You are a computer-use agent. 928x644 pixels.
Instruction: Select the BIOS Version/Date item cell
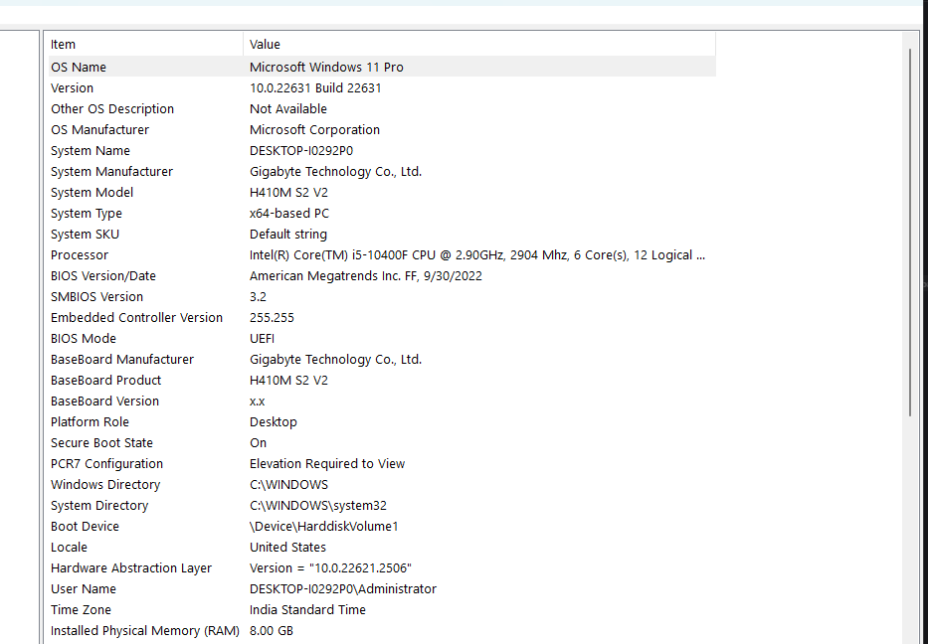(x=103, y=276)
